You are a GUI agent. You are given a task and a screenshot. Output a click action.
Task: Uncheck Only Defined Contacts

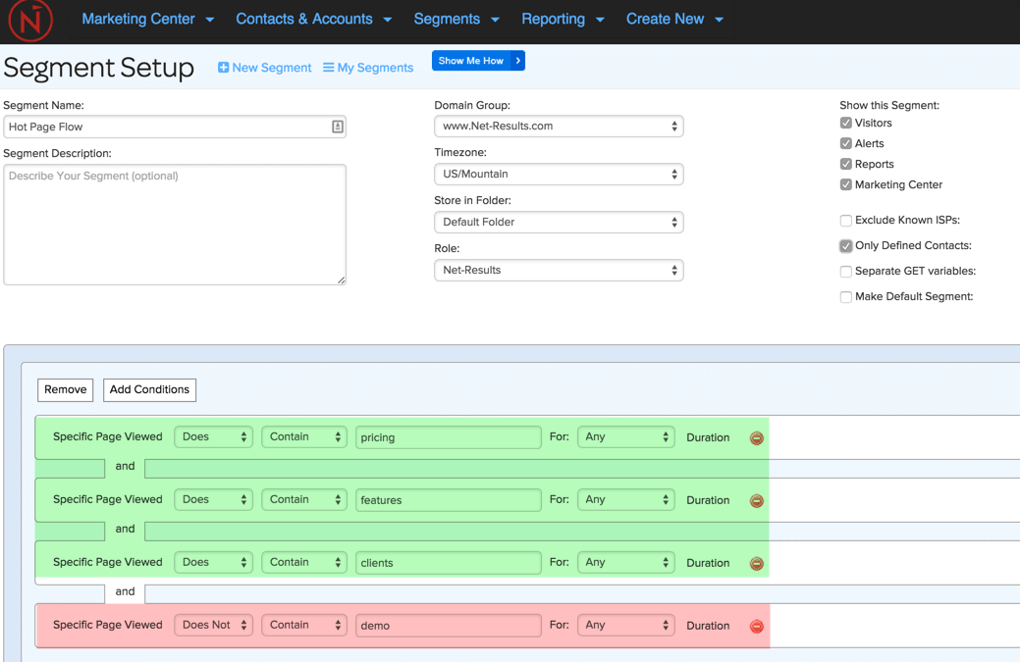(845, 245)
